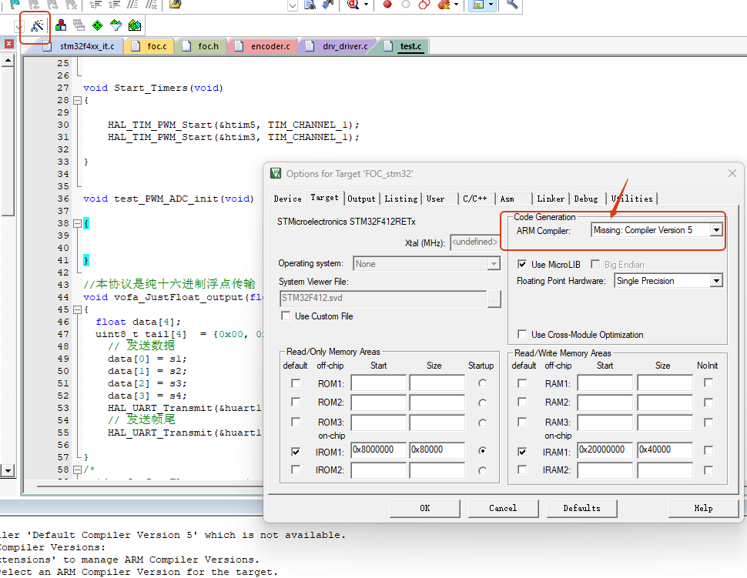Switch to drv_driver.c editor tab
Screen dimensions: 747x578
point(338,46)
